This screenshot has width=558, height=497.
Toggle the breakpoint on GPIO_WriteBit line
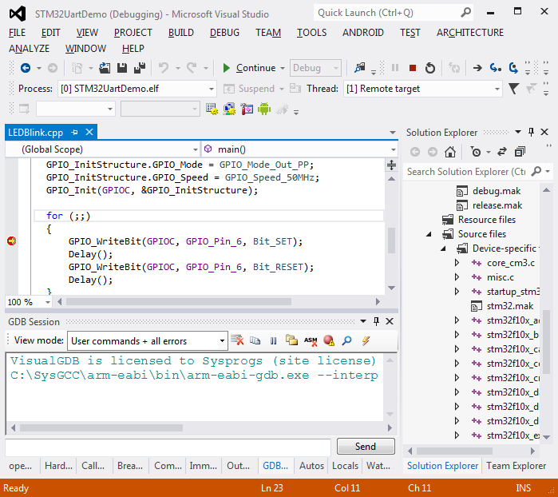click(11, 241)
